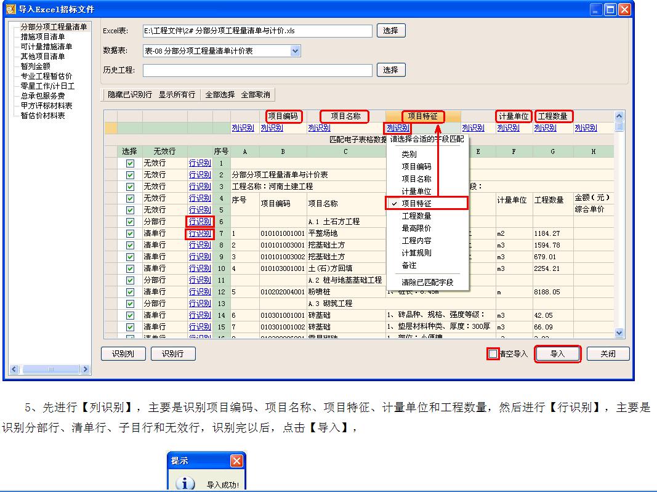This screenshot has height=492, width=657.
Task: Click the 历史工程 input field
Action: click(x=257, y=70)
